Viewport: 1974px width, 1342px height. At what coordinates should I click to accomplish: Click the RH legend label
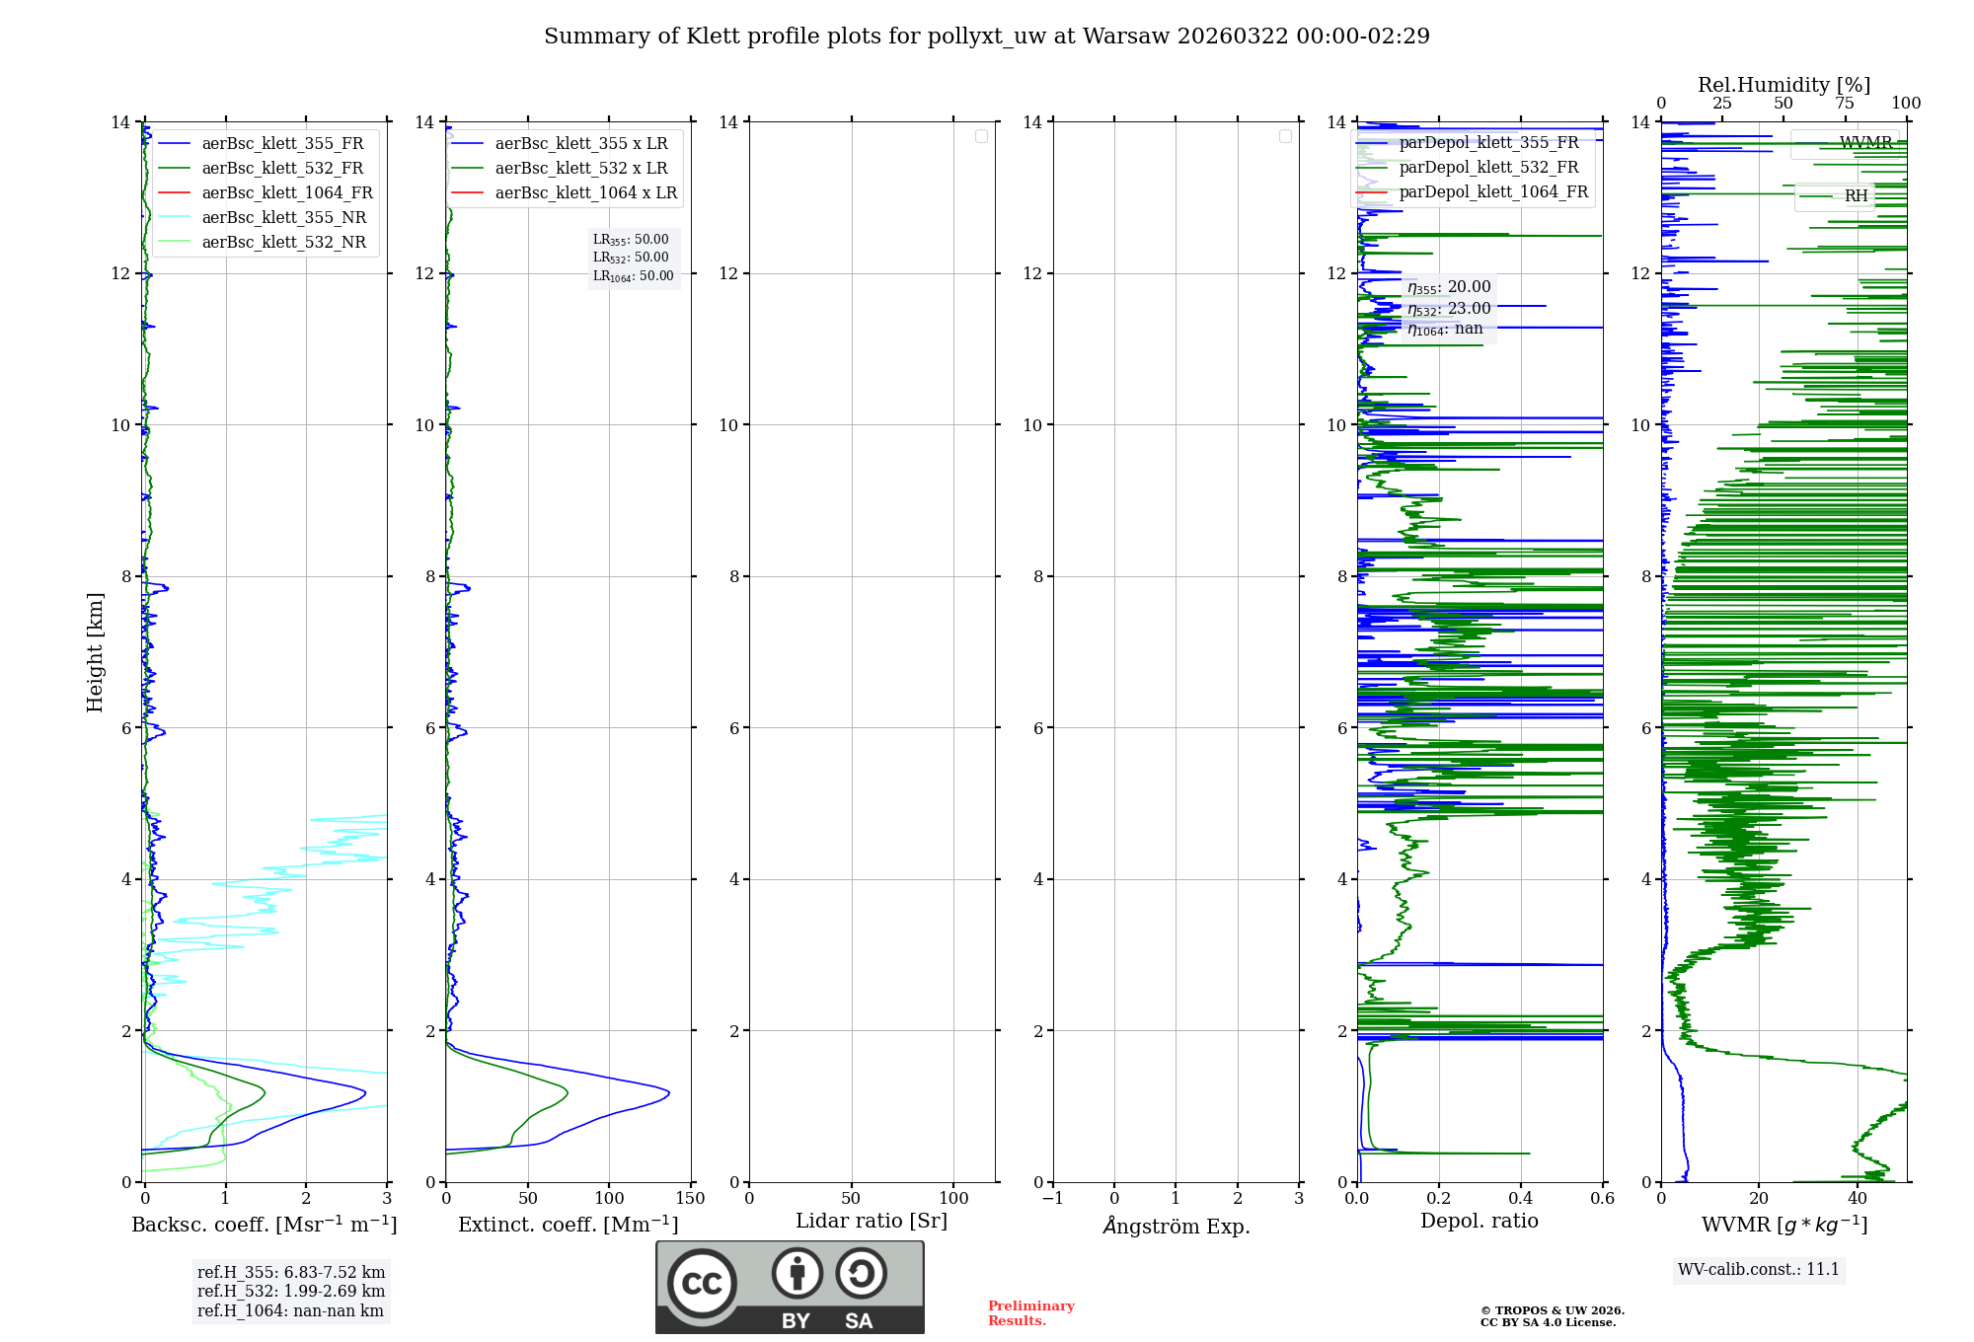1856,195
